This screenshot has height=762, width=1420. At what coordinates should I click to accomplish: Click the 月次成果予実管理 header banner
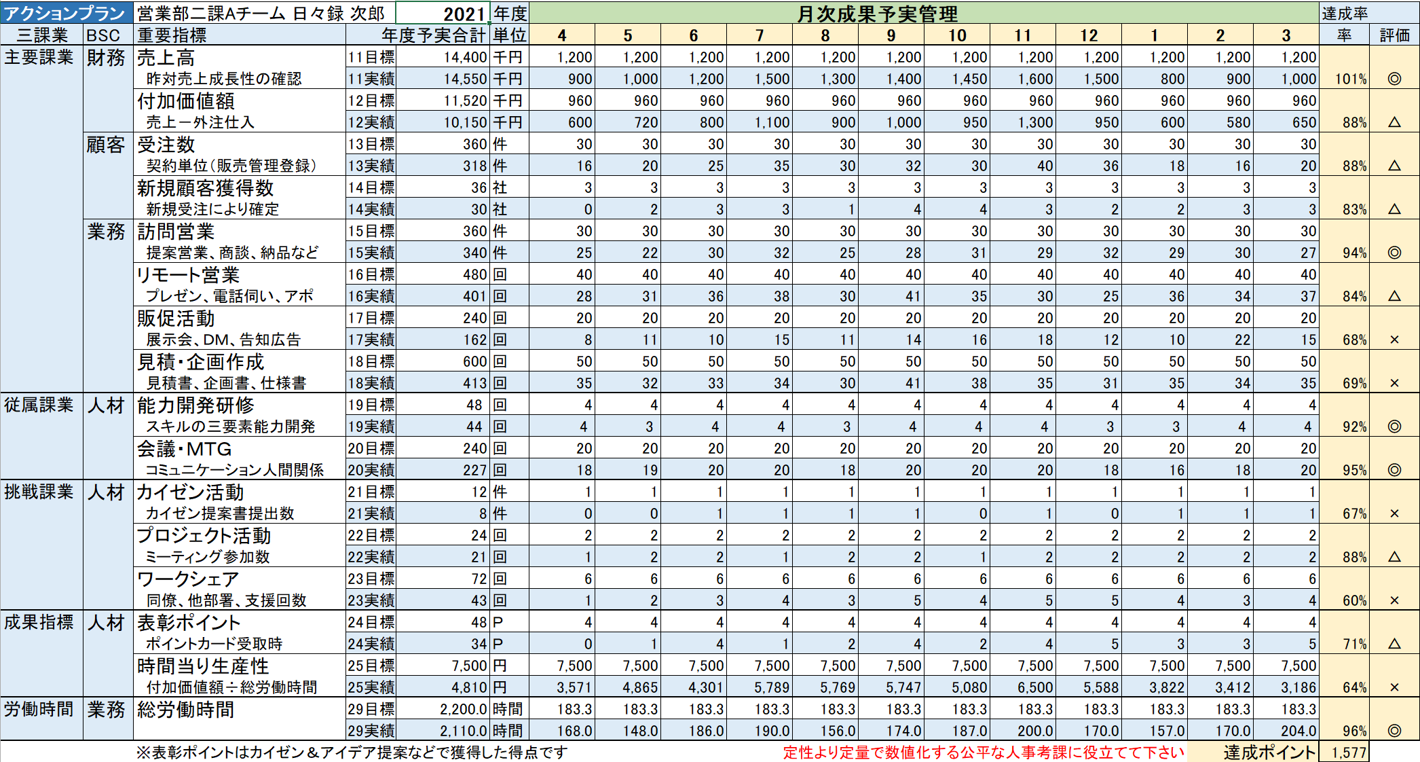pos(877,14)
